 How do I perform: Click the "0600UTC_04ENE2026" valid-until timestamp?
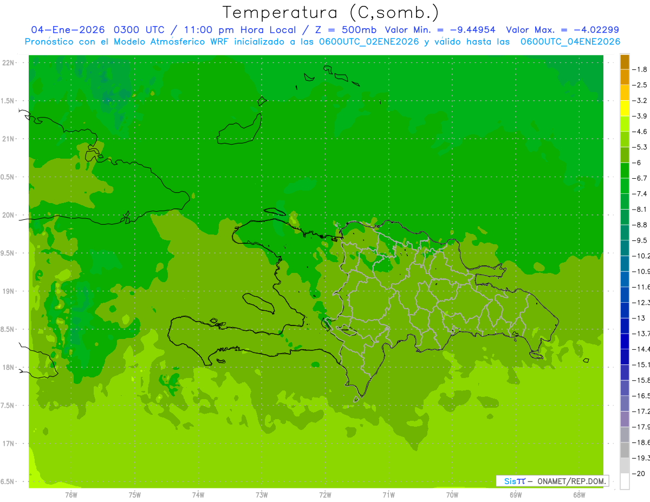(x=570, y=42)
